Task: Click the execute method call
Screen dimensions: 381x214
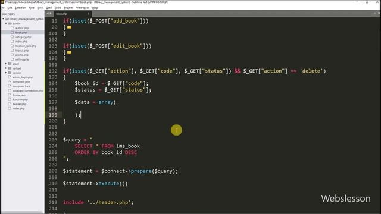Action: [108, 184]
